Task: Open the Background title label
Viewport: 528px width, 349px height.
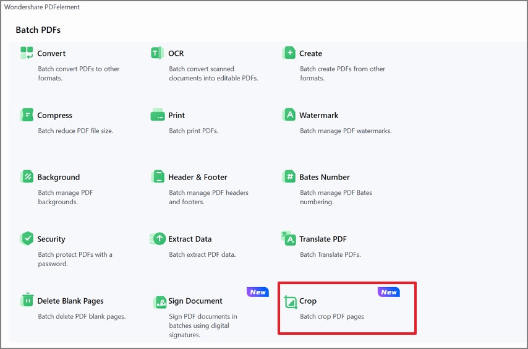Action: pos(59,177)
